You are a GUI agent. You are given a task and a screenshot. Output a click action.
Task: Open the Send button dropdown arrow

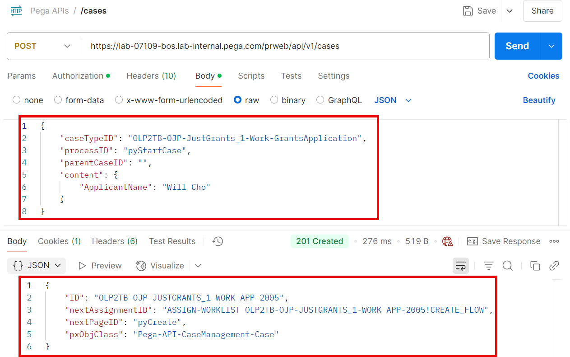pos(551,46)
